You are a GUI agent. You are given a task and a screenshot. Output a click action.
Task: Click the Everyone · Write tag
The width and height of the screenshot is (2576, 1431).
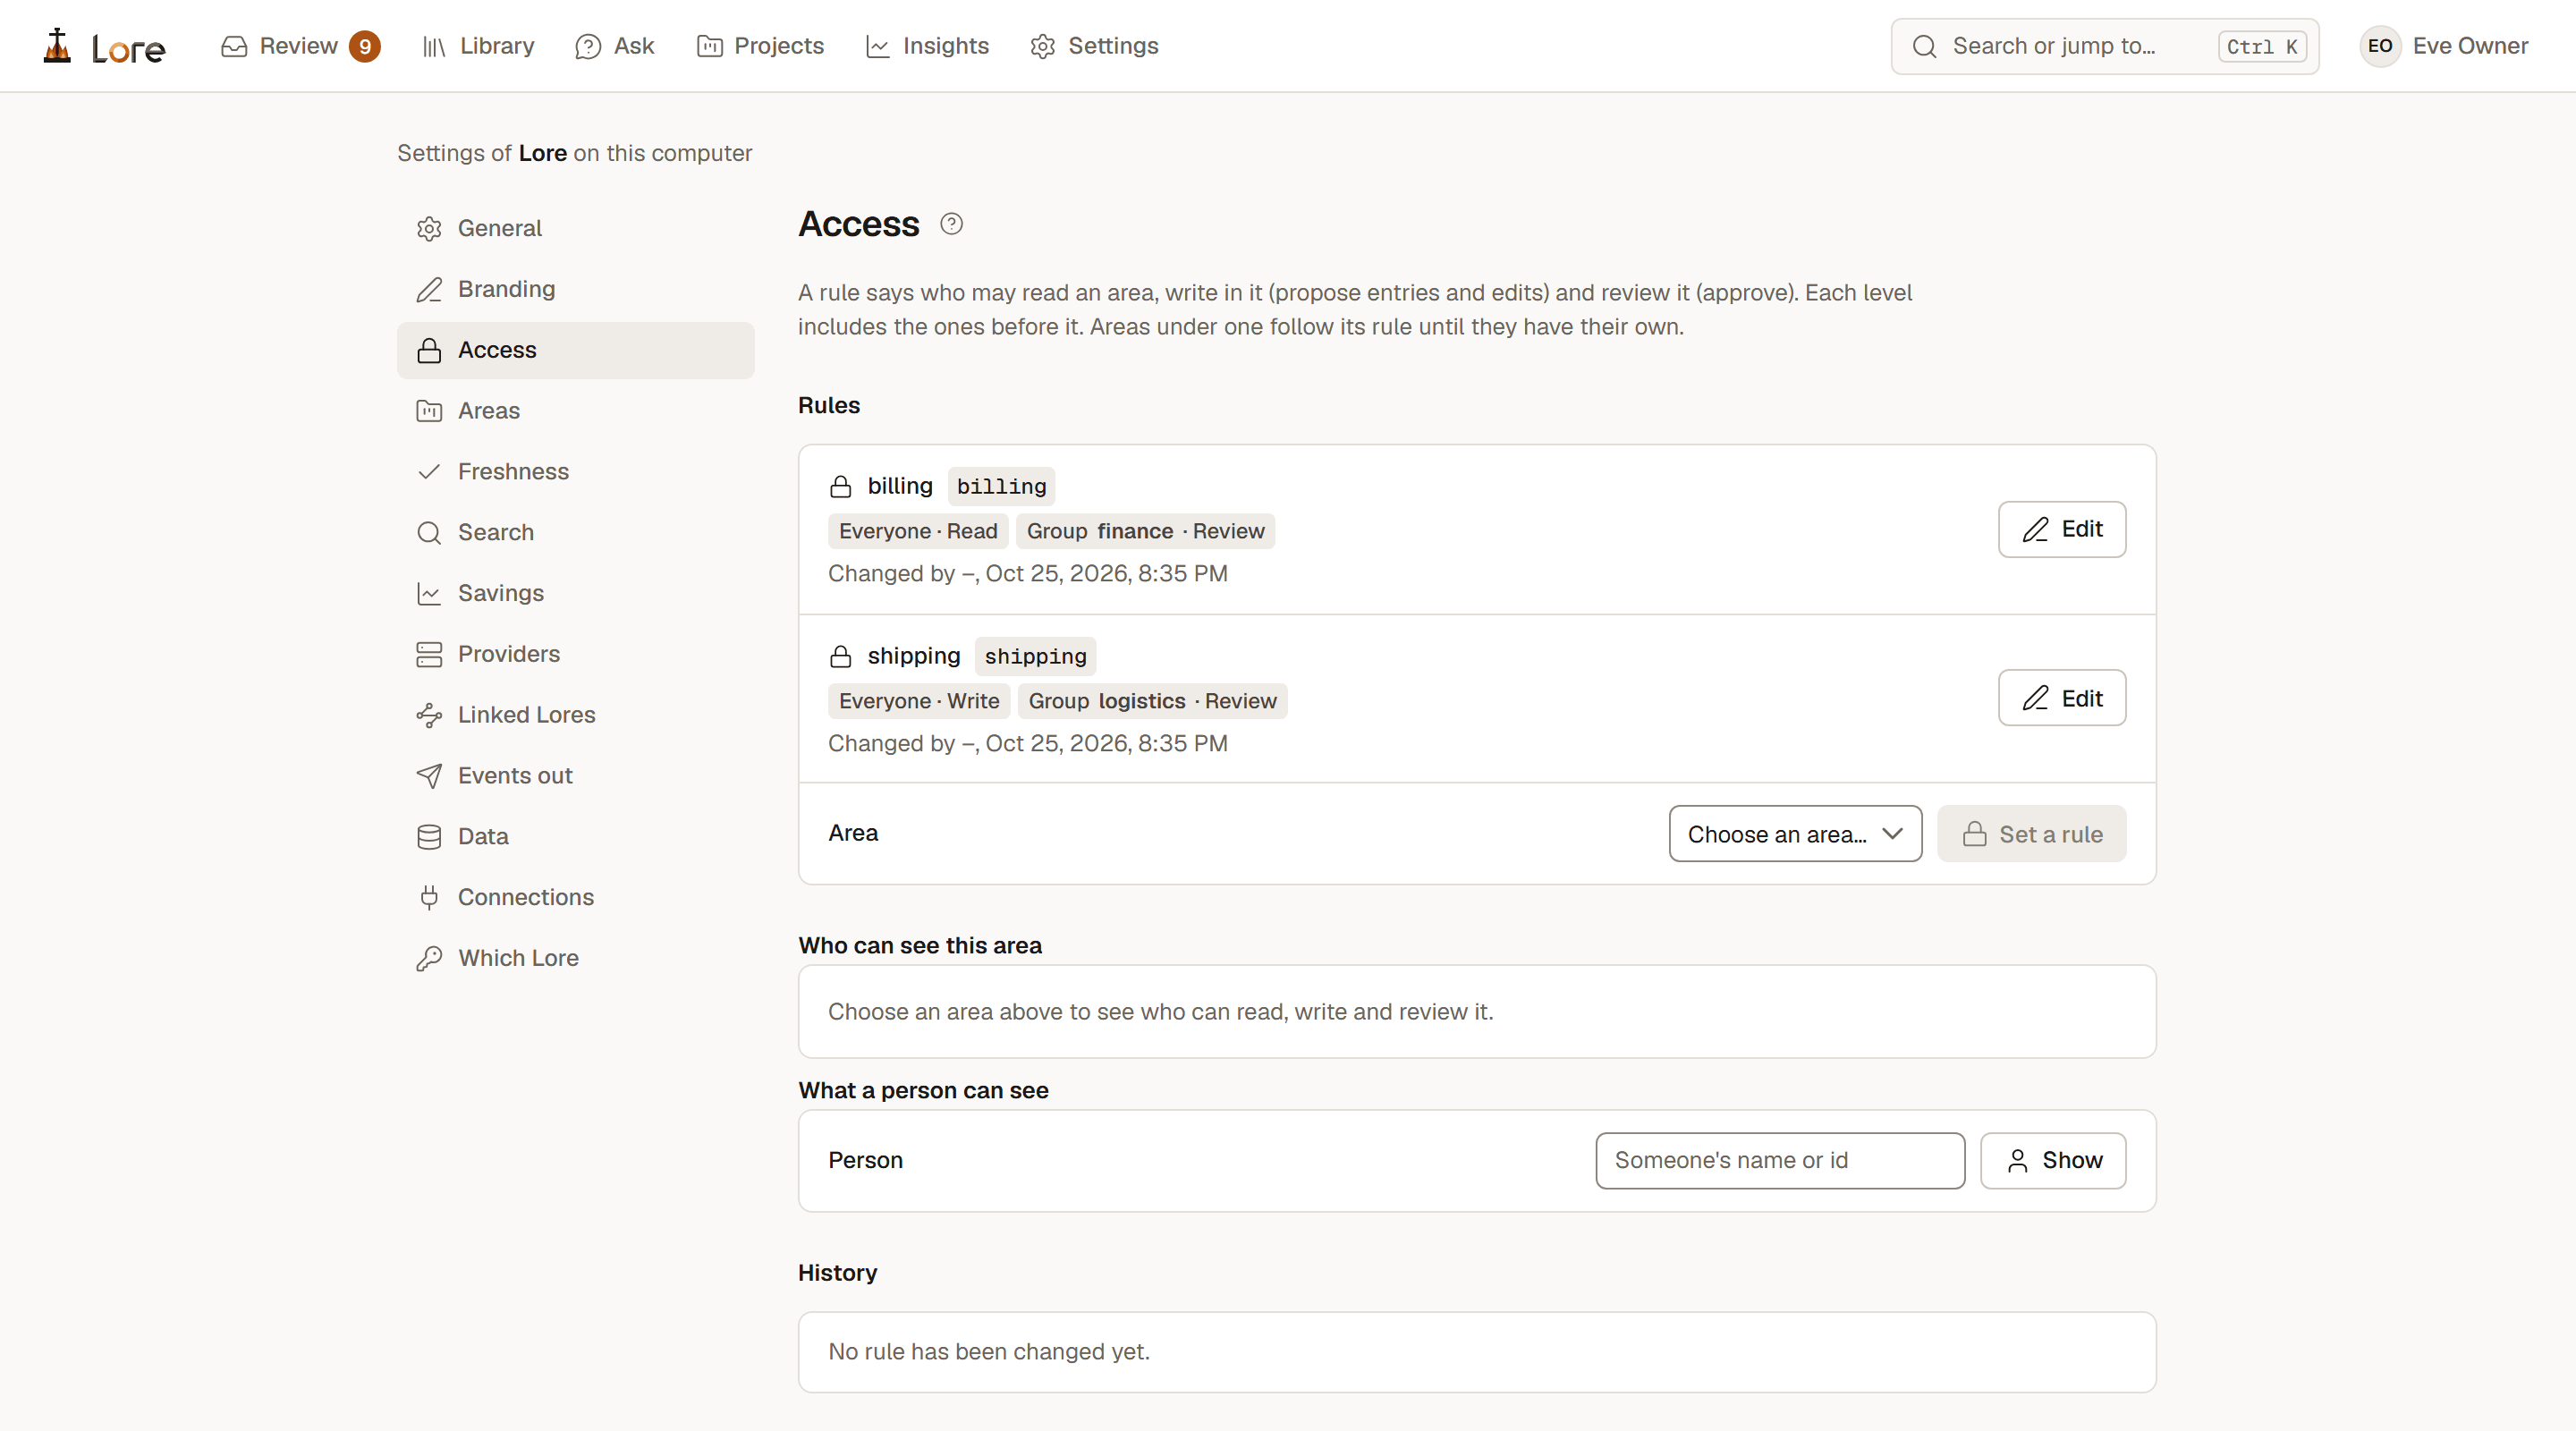tap(918, 701)
